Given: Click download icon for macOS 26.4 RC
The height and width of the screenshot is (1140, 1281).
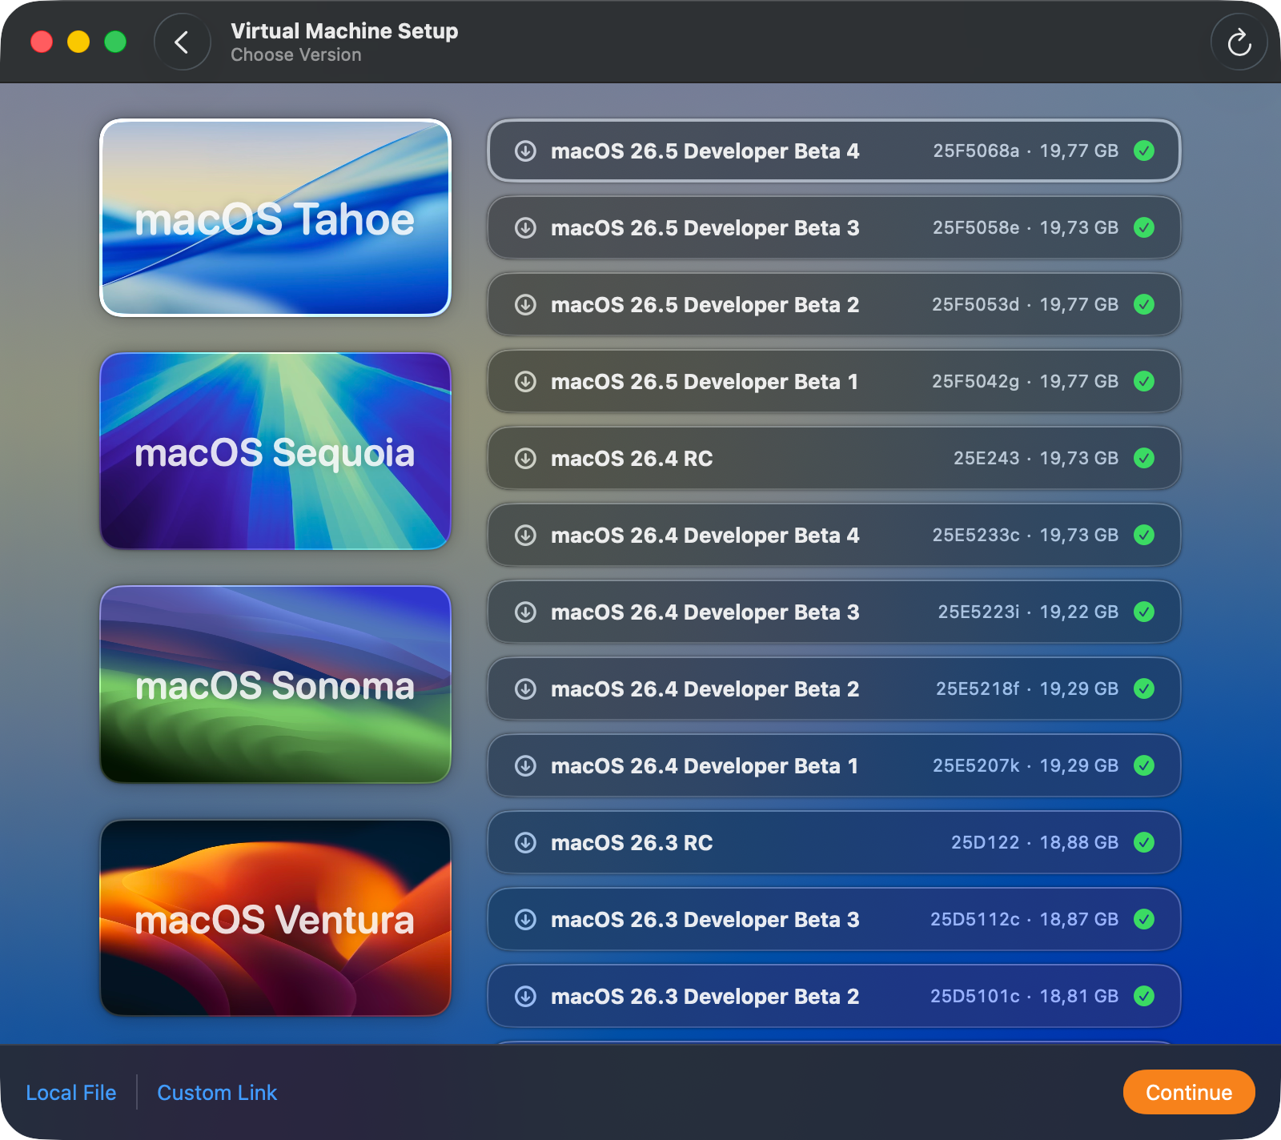Looking at the screenshot, I should (525, 459).
